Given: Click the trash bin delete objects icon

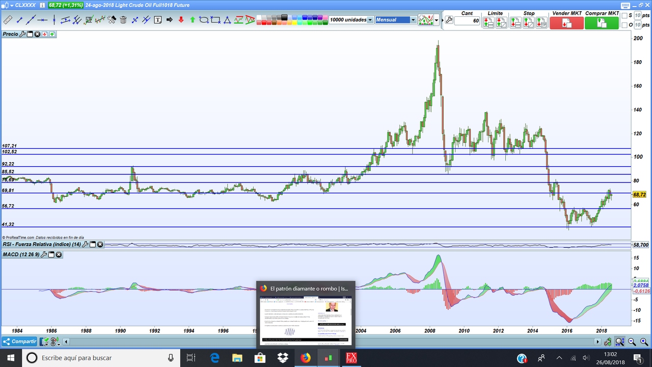Looking at the screenshot, I should click(x=123, y=20).
